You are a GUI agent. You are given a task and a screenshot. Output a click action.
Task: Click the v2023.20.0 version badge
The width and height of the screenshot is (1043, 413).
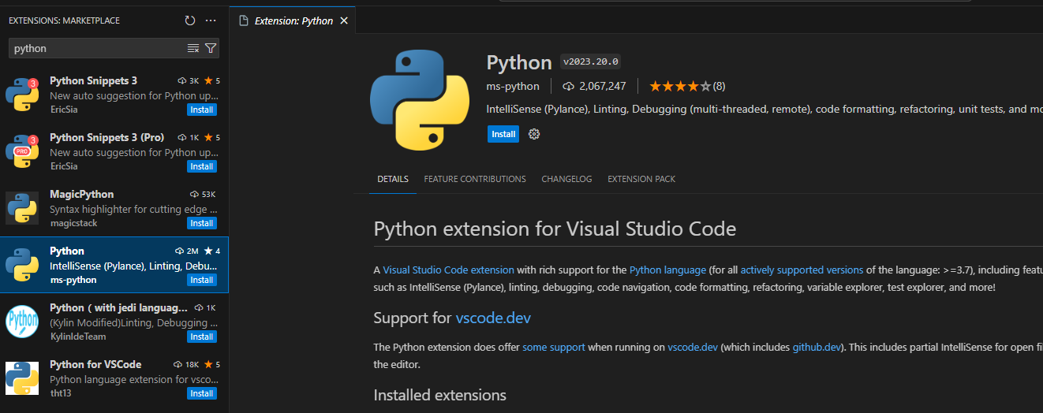click(x=590, y=61)
